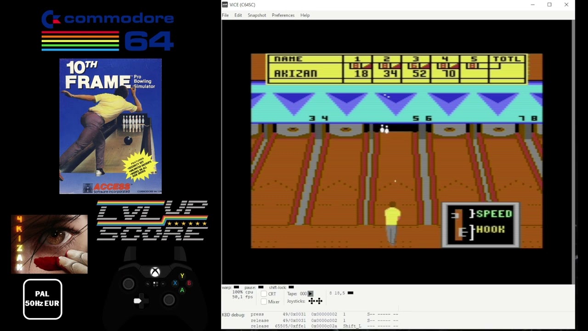Screen dimensions: 588x331
Task: Click frame 4 score 70
Action: click(x=448, y=74)
